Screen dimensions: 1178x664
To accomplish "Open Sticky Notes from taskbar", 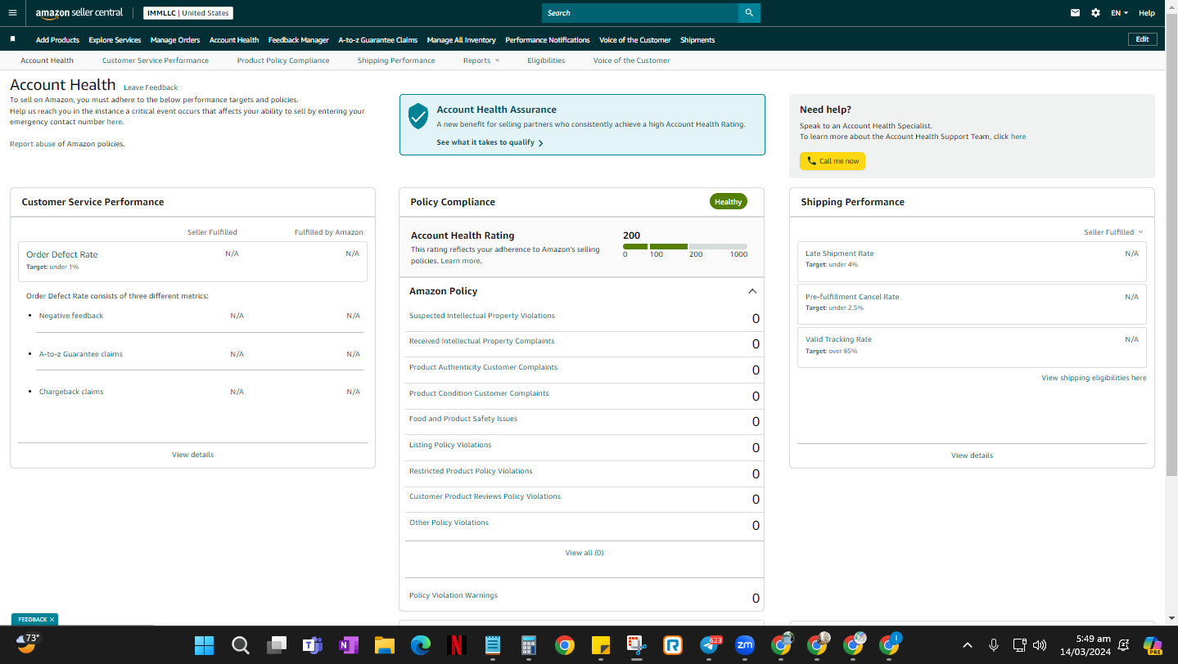I will [600, 645].
